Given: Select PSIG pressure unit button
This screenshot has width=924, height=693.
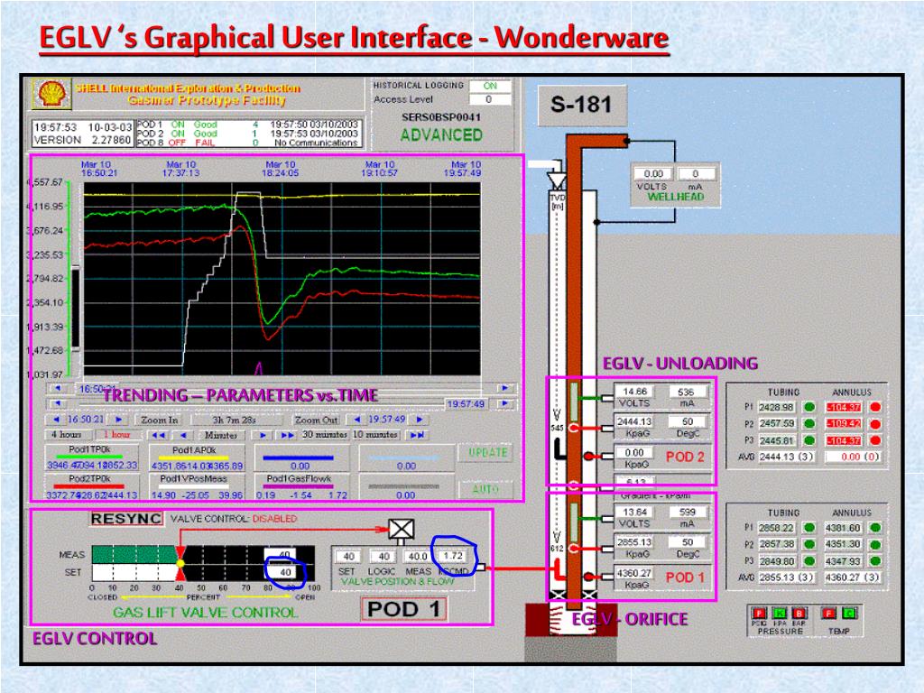Looking at the screenshot, I should point(759,613).
